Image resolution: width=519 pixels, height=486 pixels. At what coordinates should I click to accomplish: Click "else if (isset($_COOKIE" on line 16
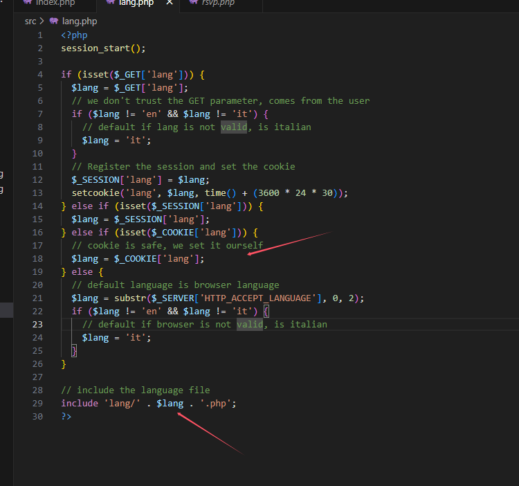pyautogui.click(x=133, y=233)
